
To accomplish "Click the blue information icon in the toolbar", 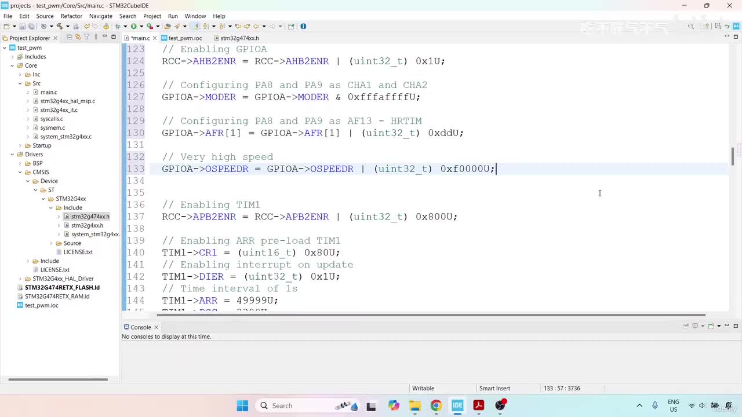I will coord(303,26).
